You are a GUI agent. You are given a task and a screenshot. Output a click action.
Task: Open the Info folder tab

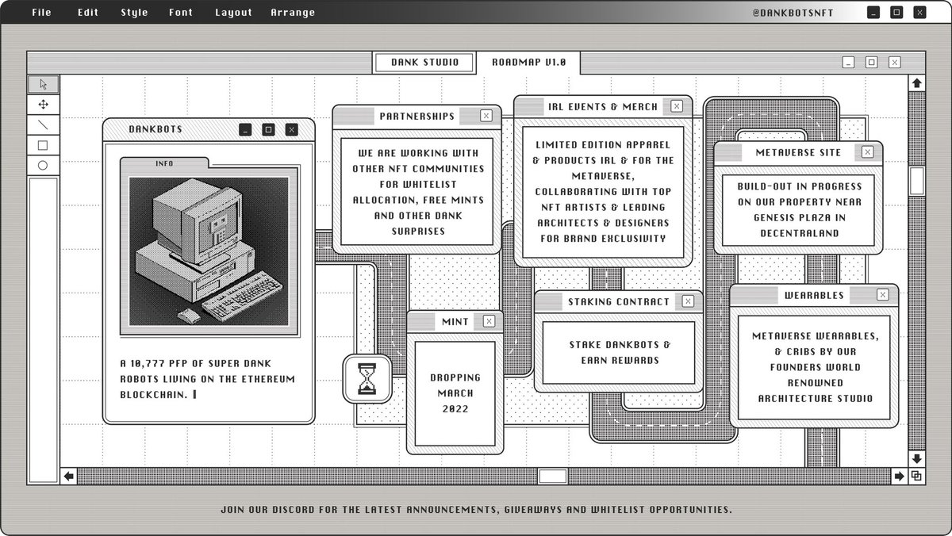[x=165, y=163]
